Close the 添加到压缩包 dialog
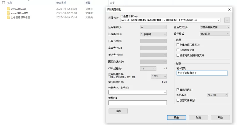Image resolution: width=237 pixels, height=125 pixels. [x=229, y=9]
